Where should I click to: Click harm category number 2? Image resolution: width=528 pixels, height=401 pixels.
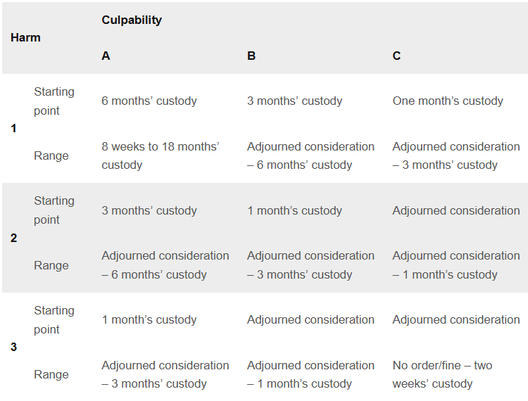[x=14, y=238]
